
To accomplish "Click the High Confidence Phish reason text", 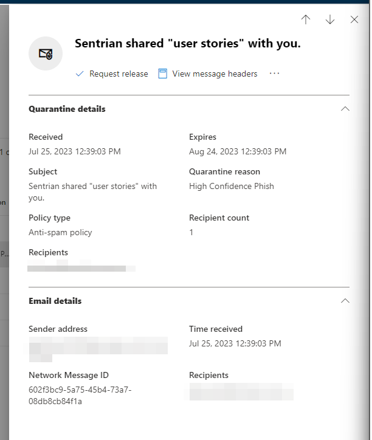I will (232, 187).
